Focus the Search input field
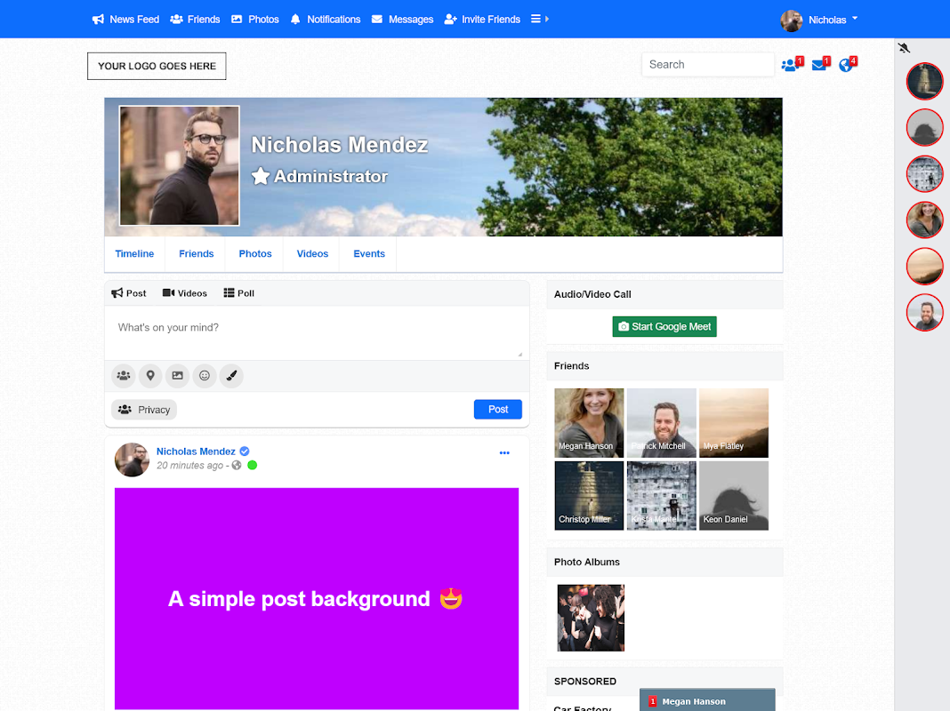 point(708,65)
